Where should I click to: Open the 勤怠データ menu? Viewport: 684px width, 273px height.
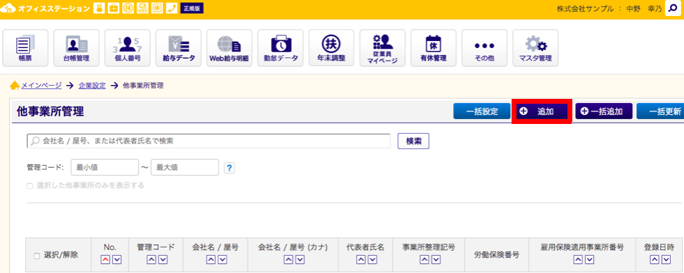[x=281, y=48]
